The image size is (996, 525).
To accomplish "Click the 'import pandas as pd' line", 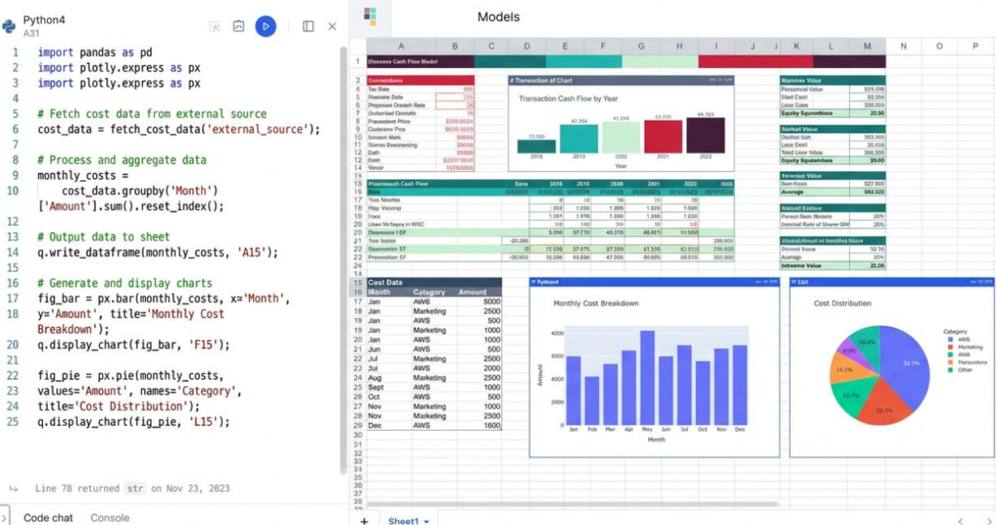I will [94, 52].
